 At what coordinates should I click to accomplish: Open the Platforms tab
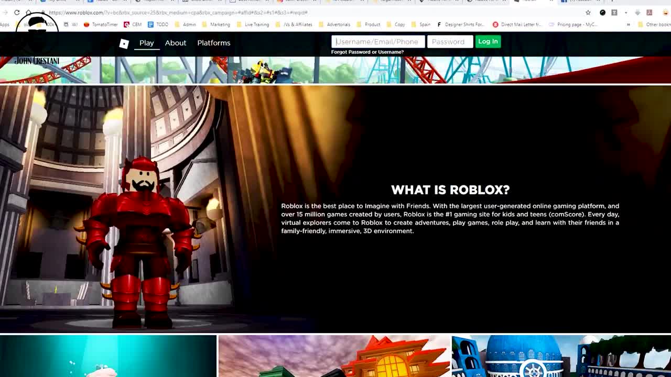(x=214, y=43)
